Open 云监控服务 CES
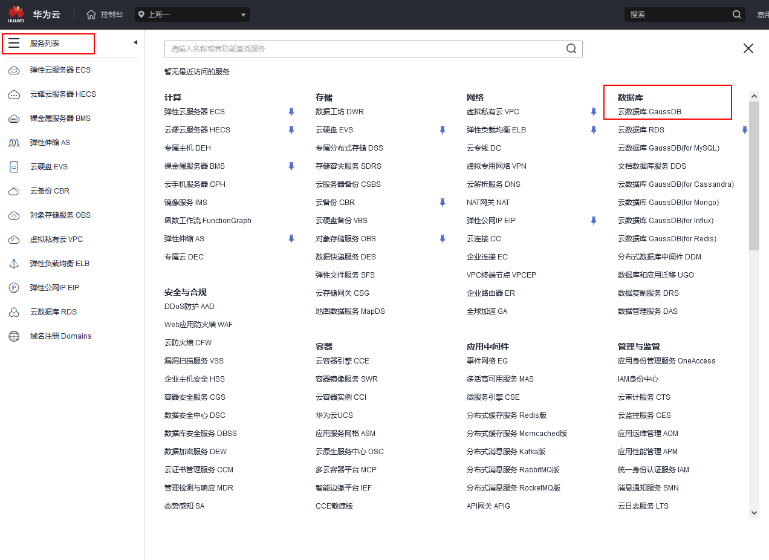769x560 pixels. click(644, 415)
